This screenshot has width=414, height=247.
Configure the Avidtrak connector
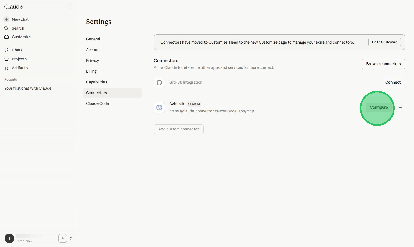point(379,108)
